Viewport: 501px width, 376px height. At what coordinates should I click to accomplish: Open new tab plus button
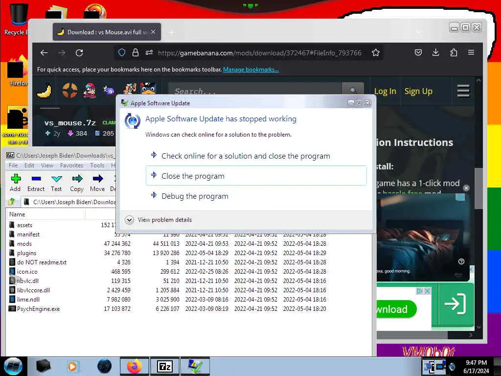click(x=172, y=32)
